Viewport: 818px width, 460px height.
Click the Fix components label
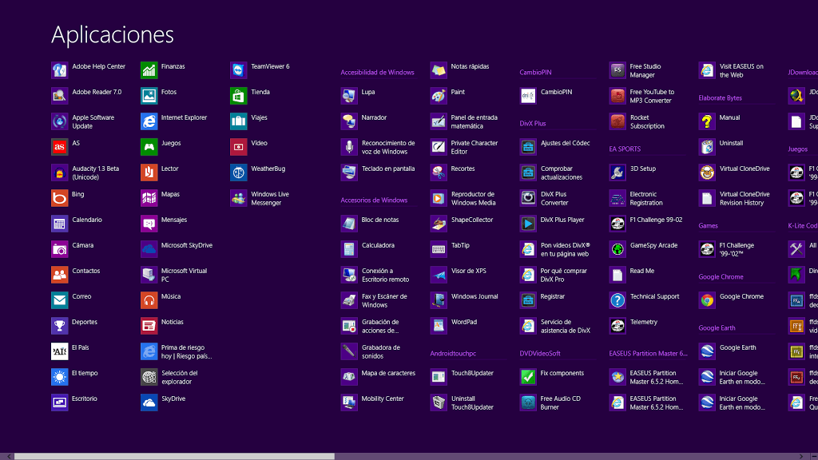(562, 373)
